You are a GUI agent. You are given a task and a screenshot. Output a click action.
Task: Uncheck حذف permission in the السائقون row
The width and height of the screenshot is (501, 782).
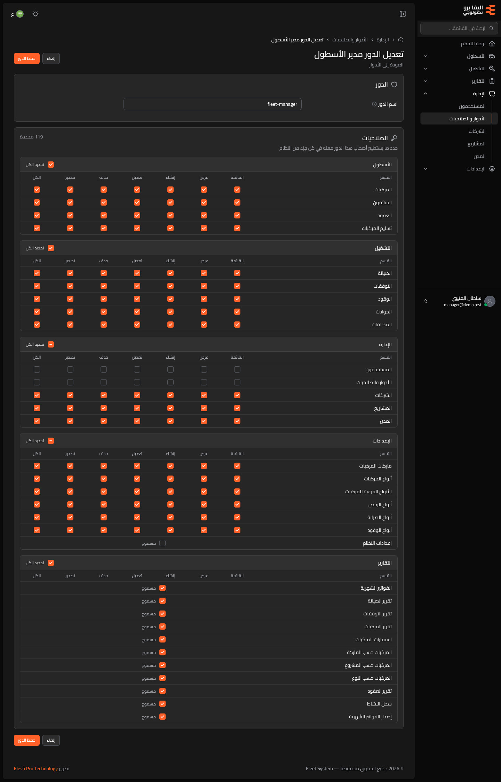[x=104, y=202]
